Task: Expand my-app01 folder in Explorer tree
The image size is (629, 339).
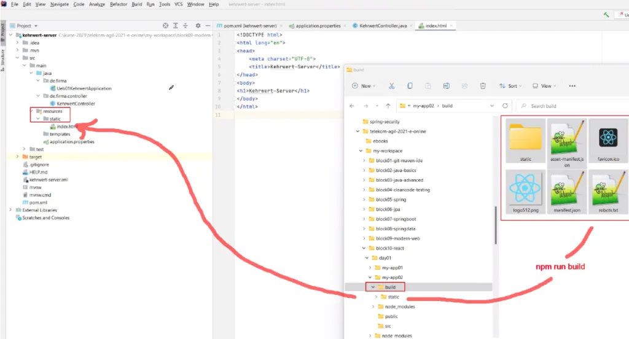Action: click(x=370, y=268)
